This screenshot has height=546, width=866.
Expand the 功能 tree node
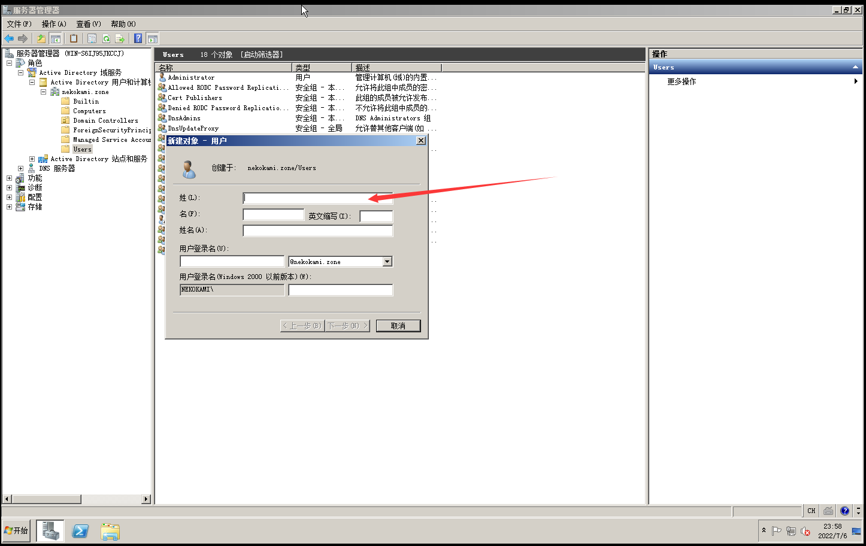click(x=9, y=178)
